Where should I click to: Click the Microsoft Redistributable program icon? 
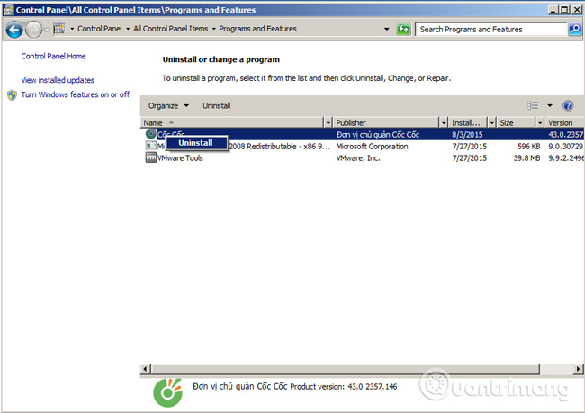[x=150, y=146]
